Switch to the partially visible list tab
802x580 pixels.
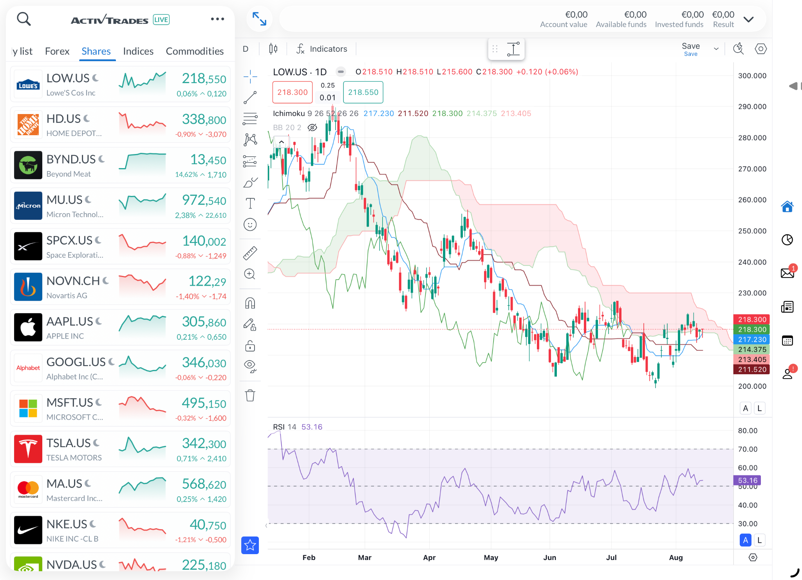point(22,51)
